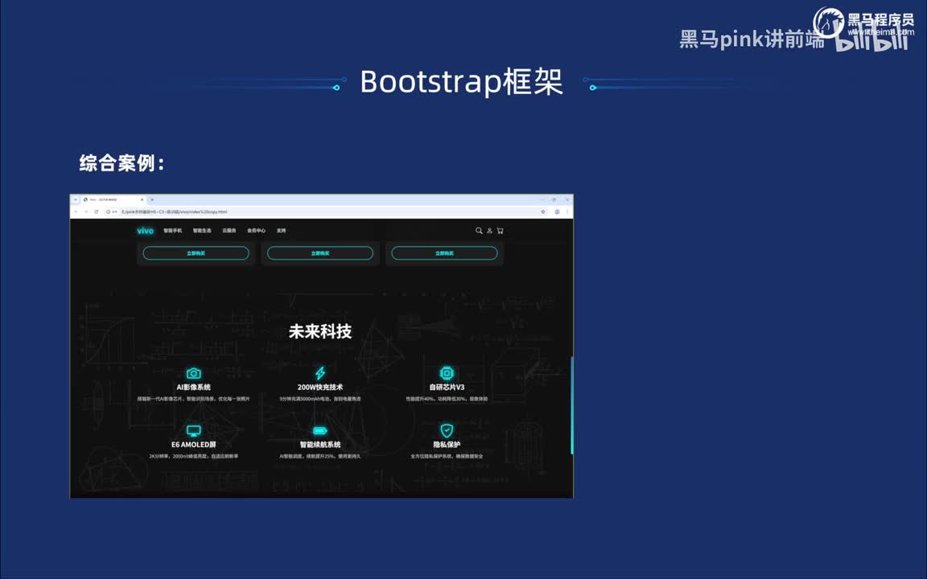
Task: Click the battery icon above 智能续航系统
Action: pyautogui.click(x=319, y=431)
